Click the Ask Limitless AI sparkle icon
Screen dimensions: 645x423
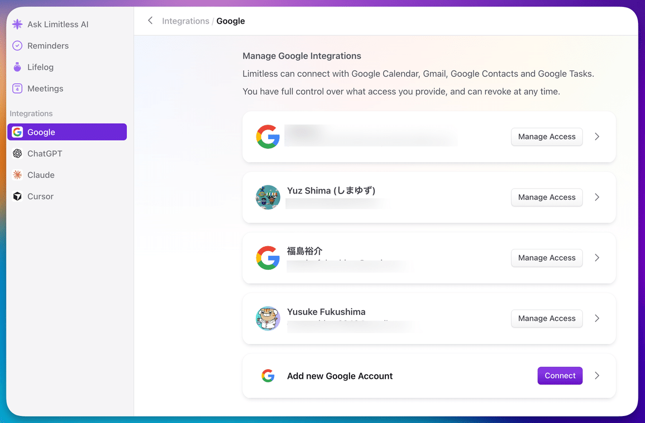[x=17, y=24]
